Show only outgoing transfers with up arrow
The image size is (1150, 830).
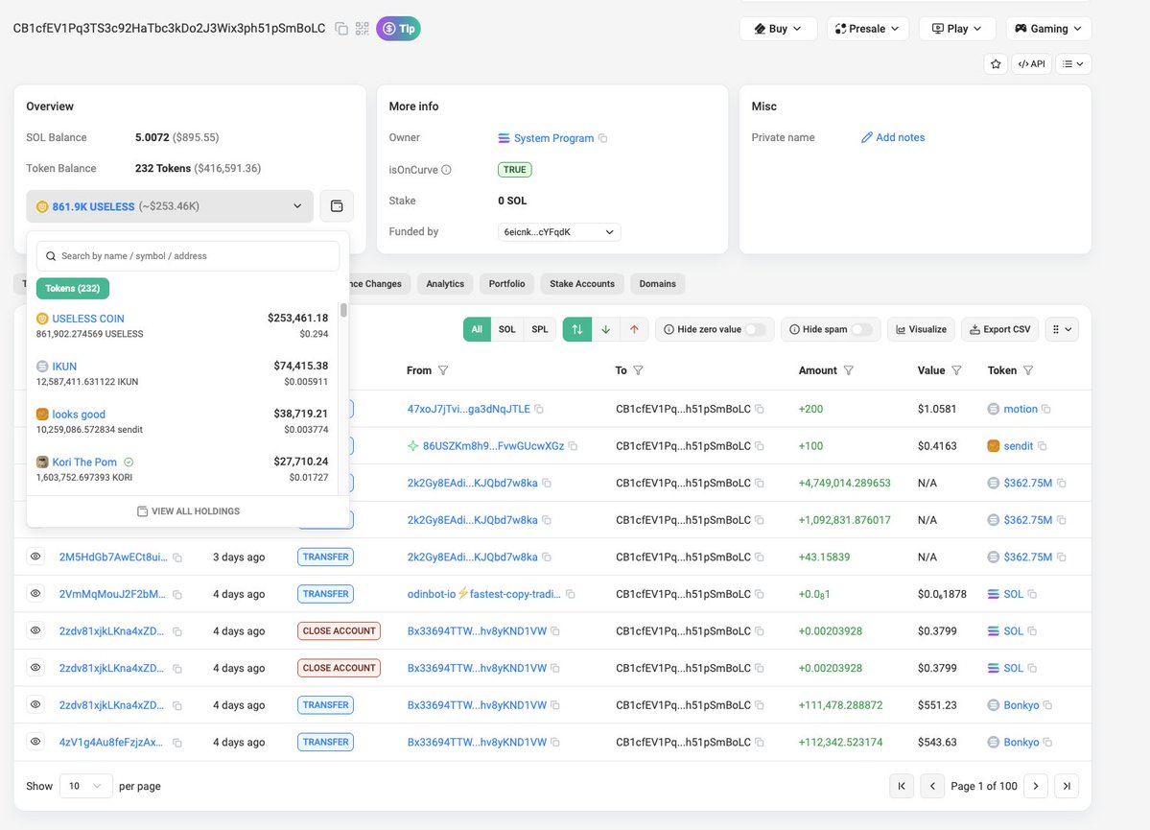[634, 329]
